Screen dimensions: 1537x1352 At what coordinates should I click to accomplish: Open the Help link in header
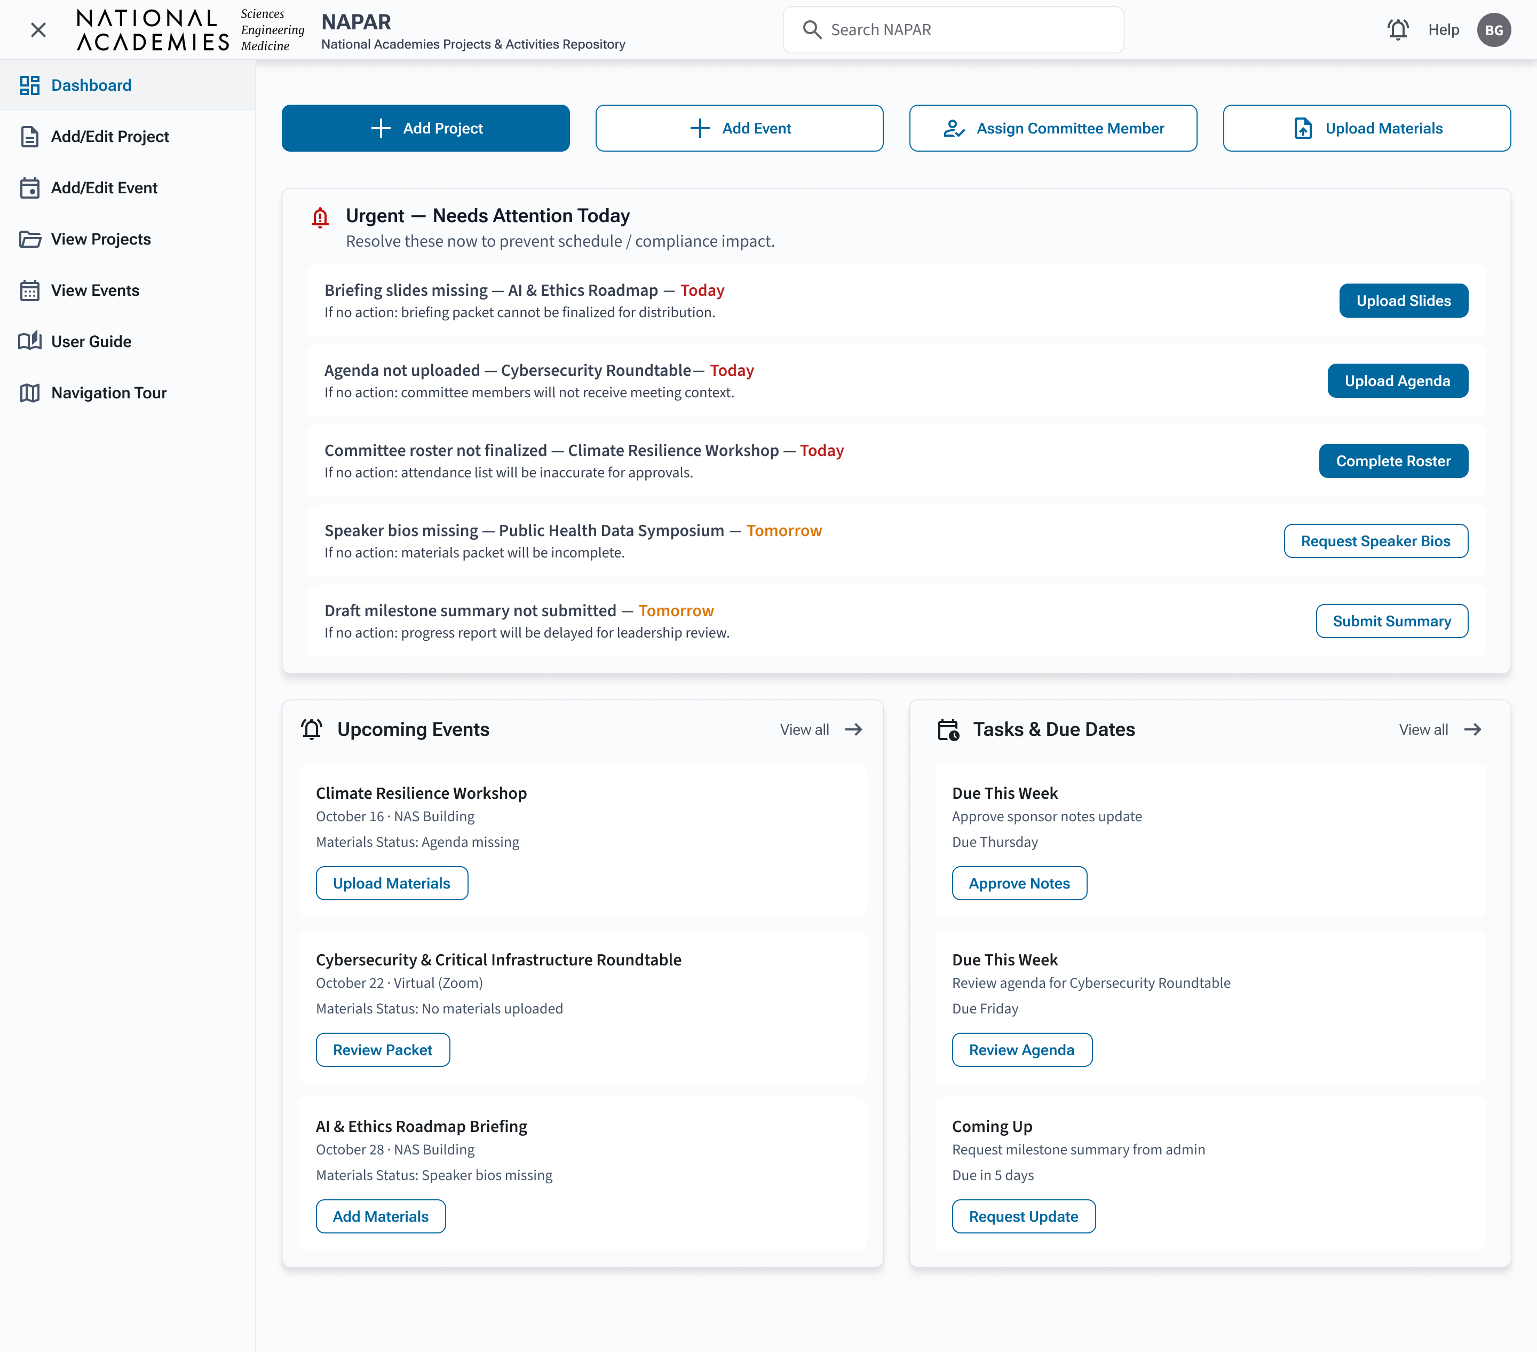pyautogui.click(x=1443, y=30)
